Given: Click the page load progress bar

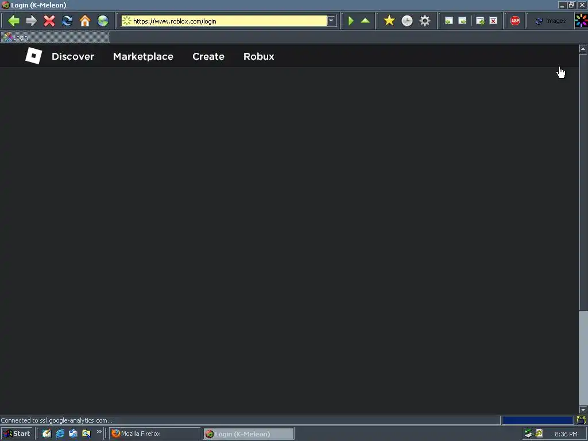Looking at the screenshot, I should [537, 420].
